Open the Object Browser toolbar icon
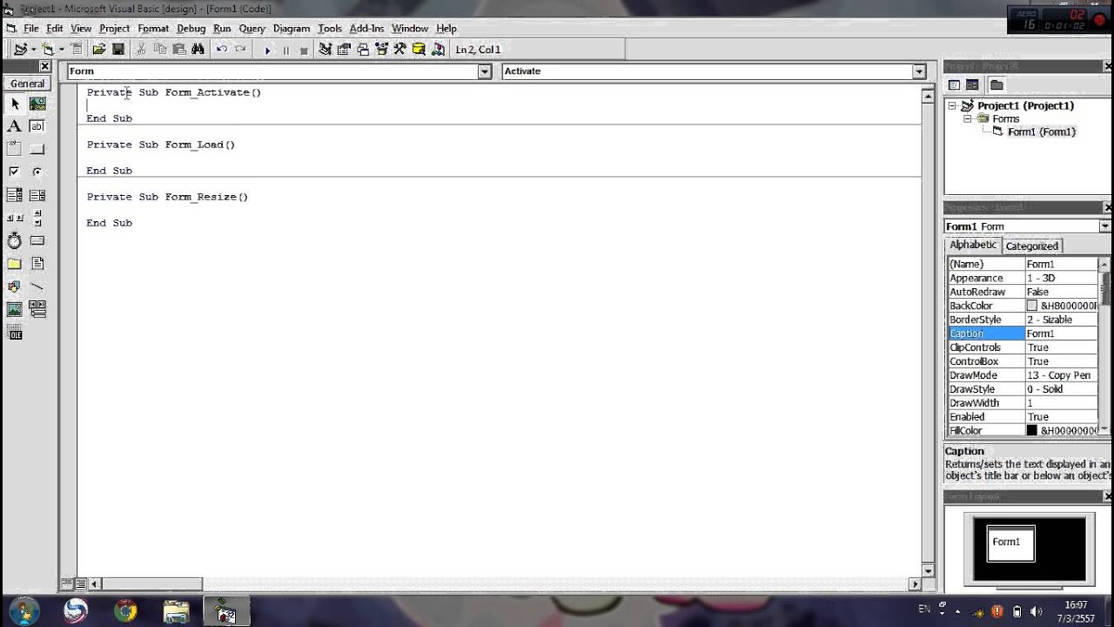 coord(381,50)
